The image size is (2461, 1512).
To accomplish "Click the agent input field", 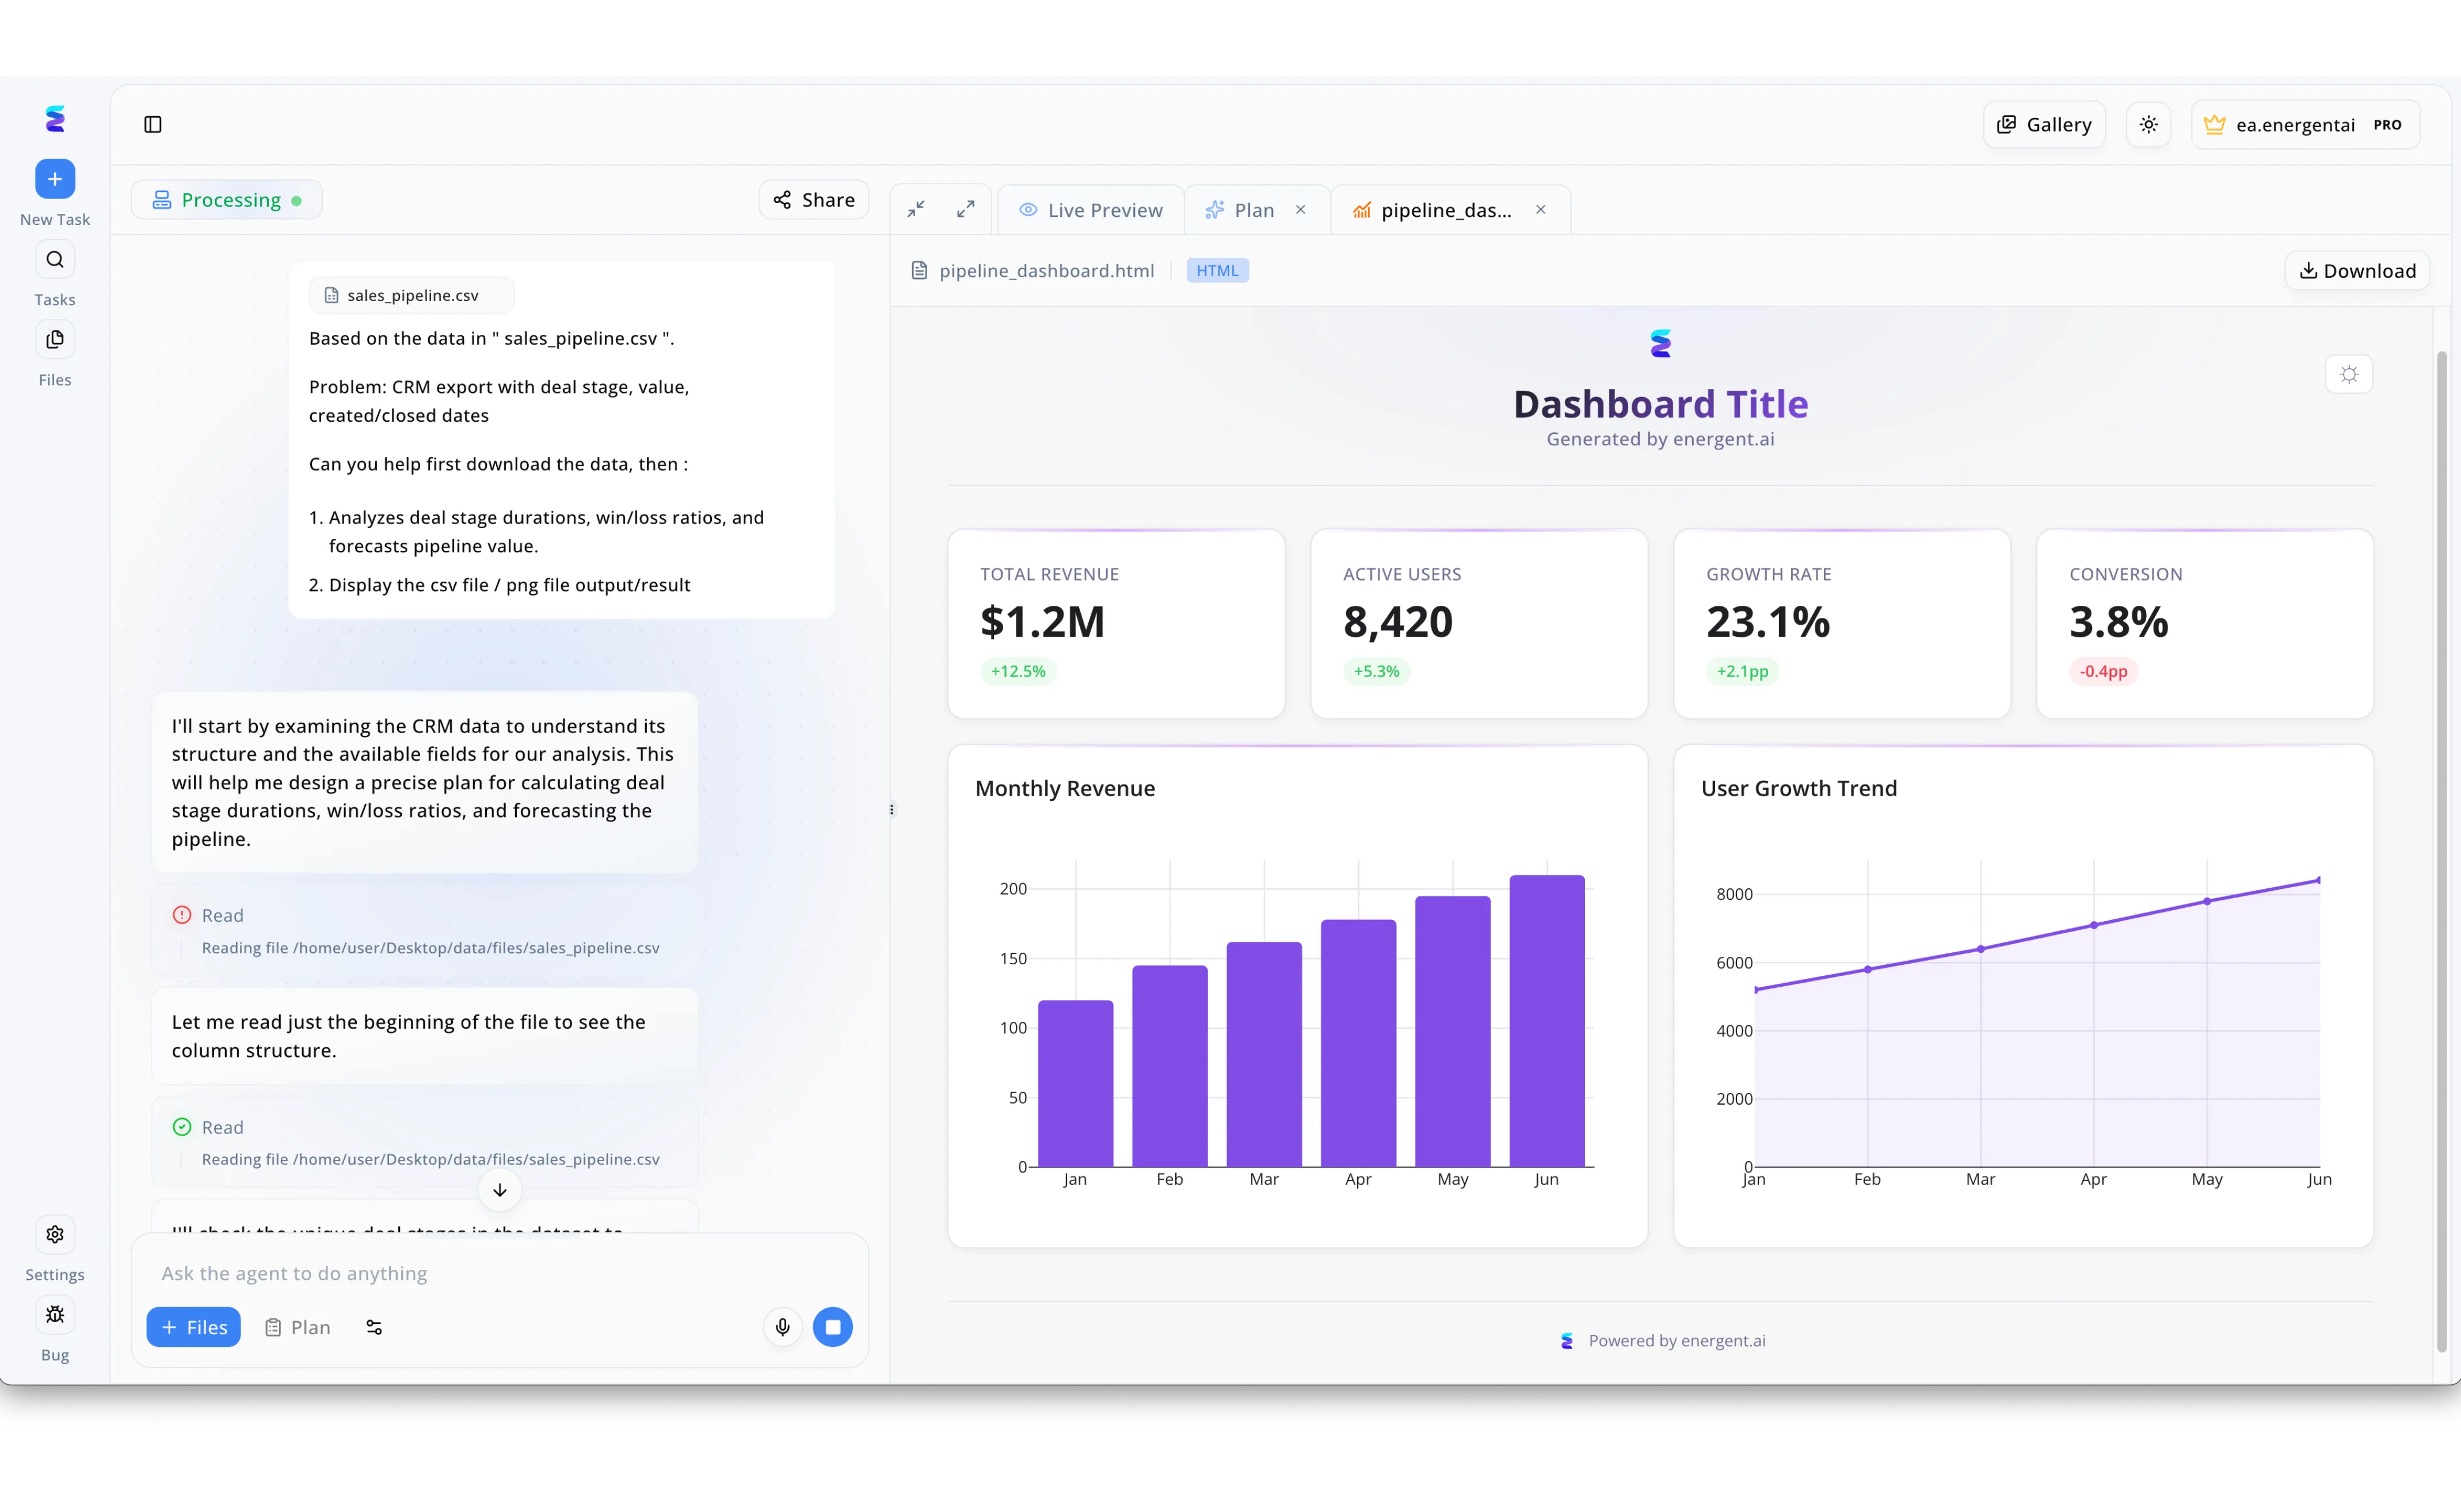I will [450, 1273].
